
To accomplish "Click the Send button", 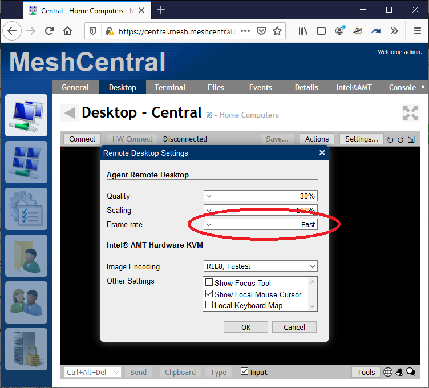I will [138, 372].
